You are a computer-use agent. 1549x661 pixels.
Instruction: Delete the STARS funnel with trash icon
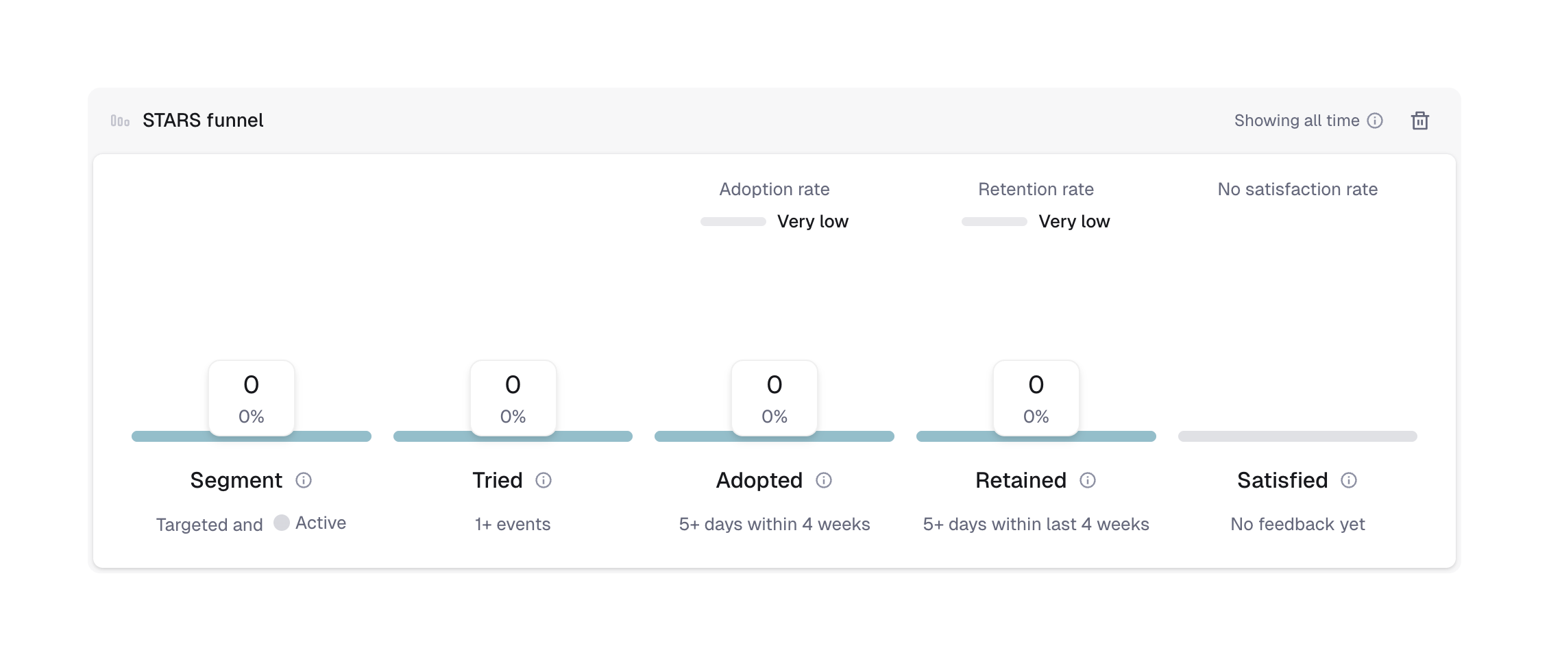pos(1419,121)
